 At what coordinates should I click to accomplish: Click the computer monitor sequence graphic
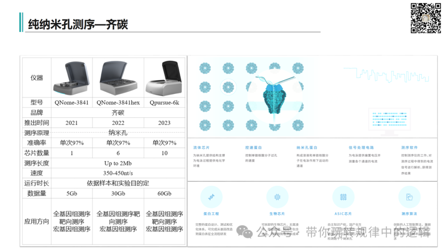pos(390,122)
